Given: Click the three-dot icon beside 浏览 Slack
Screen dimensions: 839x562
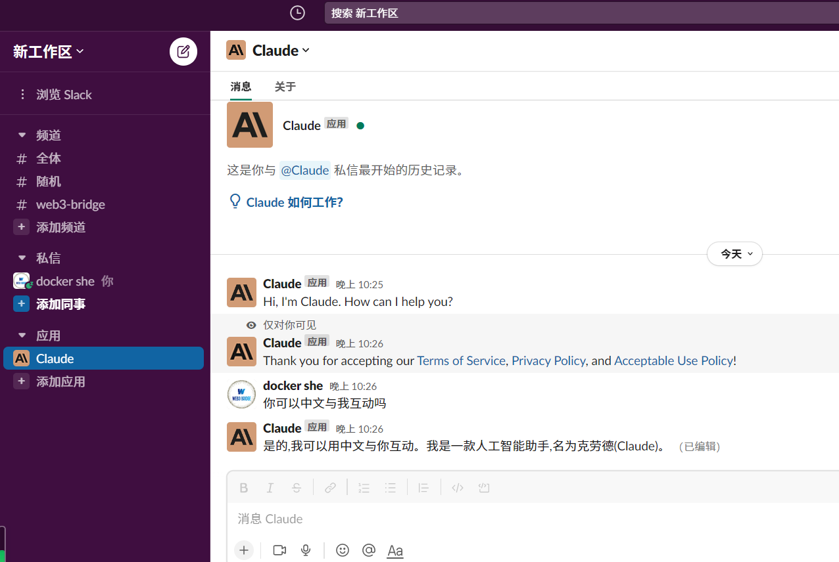Looking at the screenshot, I should click(x=22, y=95).
